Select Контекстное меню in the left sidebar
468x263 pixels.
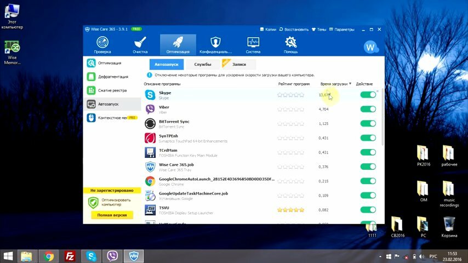click(x=112, y=118)
